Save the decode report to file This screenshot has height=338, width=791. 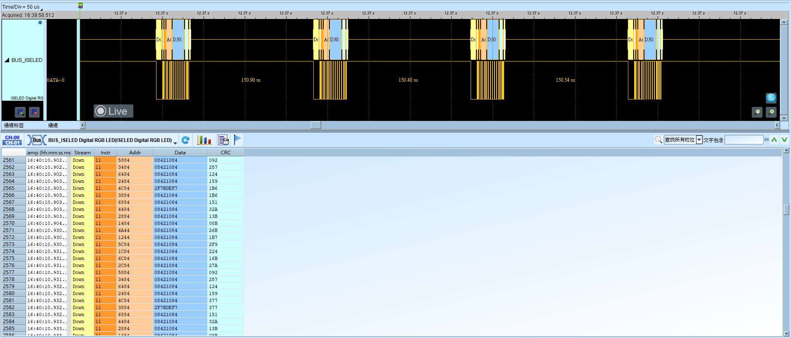tap(223, 140)
